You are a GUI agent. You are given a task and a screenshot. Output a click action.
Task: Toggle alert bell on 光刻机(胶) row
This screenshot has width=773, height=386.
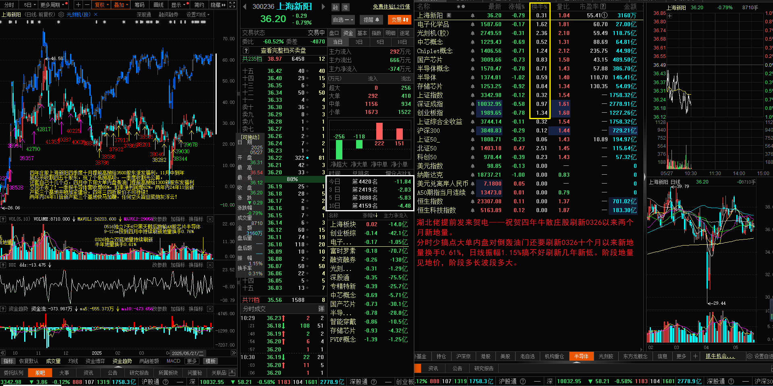[473, 33]
